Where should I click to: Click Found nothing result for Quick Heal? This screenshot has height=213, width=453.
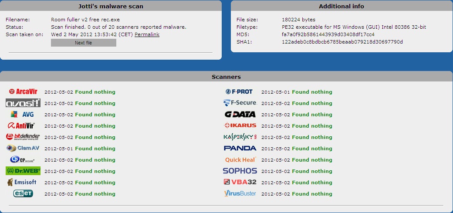pos(312,160)
